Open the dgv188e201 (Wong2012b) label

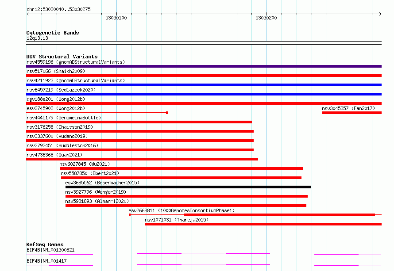point(56,99)
